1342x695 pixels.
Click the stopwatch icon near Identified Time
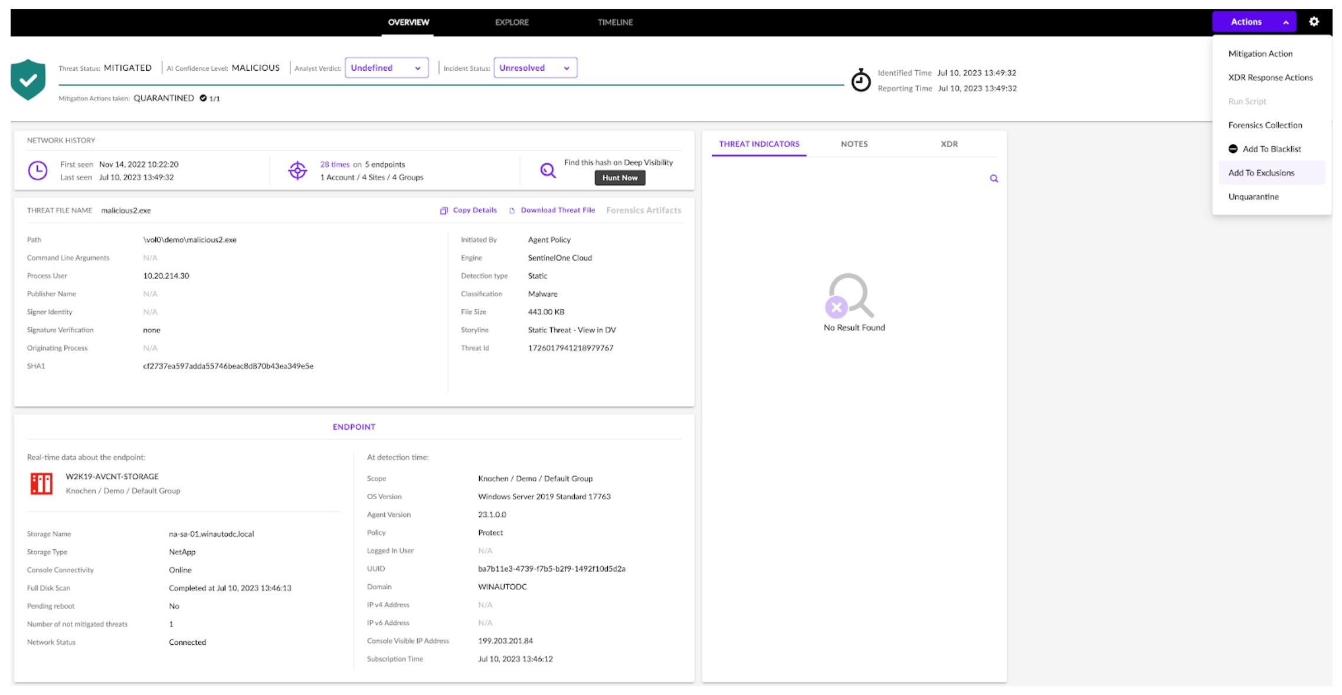click(x=860, y=80)
